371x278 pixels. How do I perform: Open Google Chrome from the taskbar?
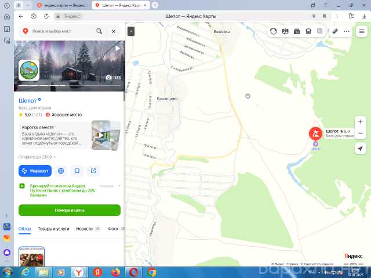pyautogui.click(x=152, y=273)
